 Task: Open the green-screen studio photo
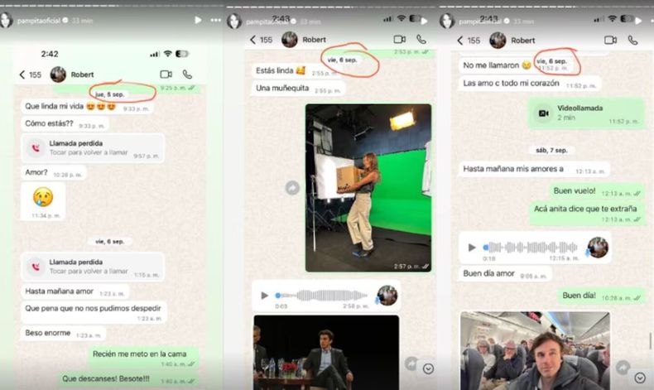[368, 188]
